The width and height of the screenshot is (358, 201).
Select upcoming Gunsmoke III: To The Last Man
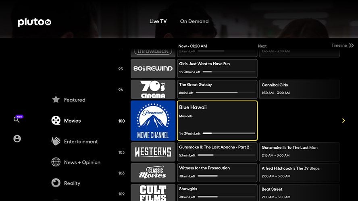coord(299,152)
